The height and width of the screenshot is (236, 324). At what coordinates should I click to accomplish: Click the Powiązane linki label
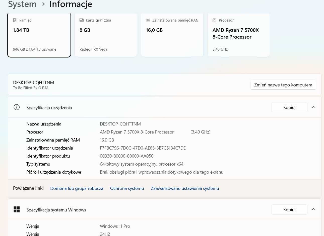[28, 188]
